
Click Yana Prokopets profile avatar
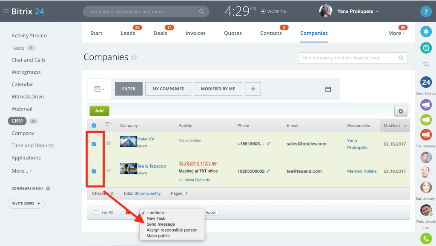click(326, 11)
